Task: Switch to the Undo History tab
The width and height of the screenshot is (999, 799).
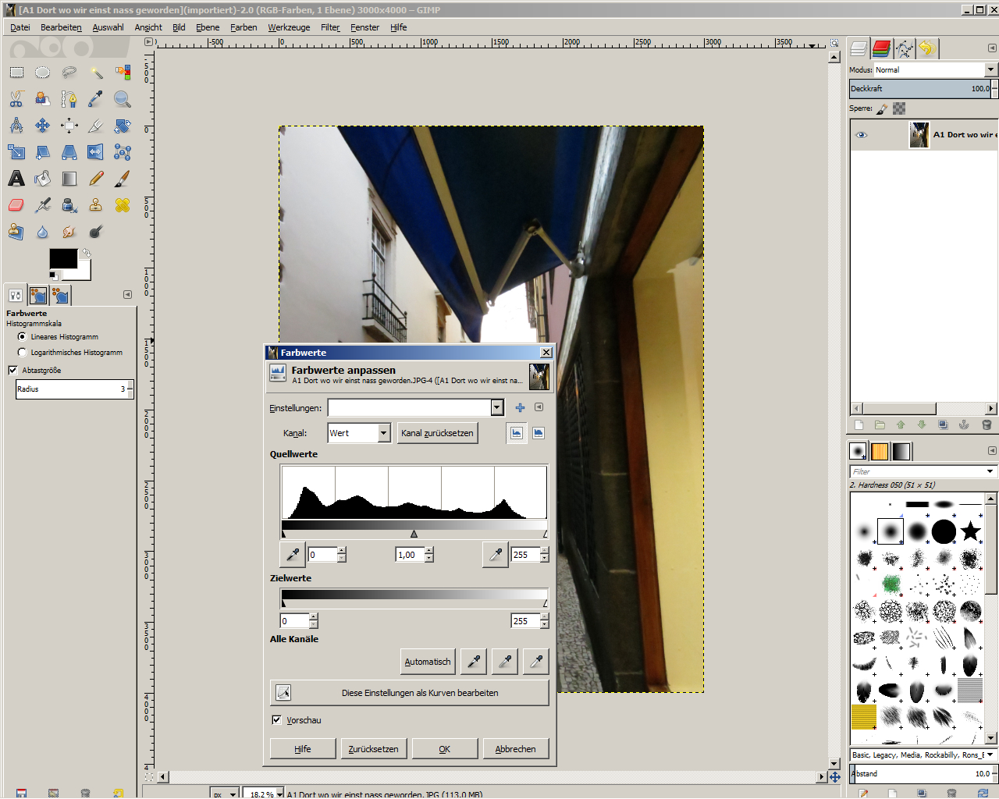Action: (927, 48)
